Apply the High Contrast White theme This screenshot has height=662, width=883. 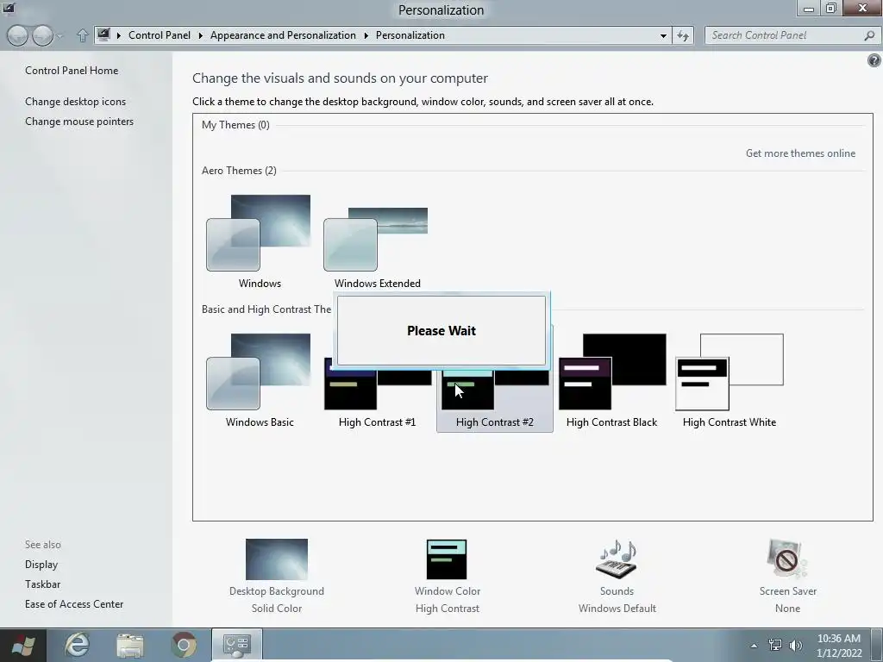(730, 380)
